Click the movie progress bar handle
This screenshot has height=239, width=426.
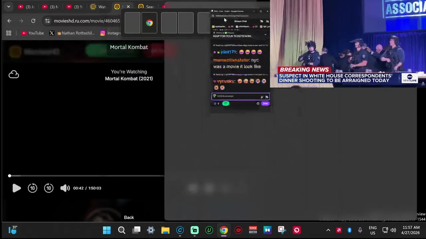point(9,176)
